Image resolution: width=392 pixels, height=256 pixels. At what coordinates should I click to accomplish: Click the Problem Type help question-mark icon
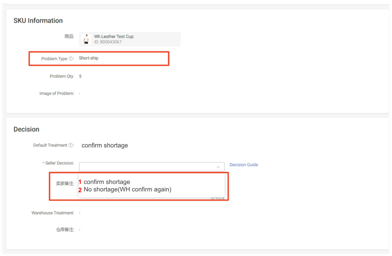click(x=71, y=59)
